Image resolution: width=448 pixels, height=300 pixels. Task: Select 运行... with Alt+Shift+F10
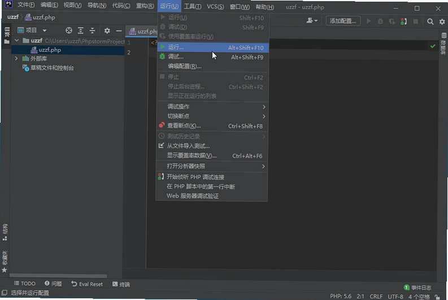click(x=213, y=47)
